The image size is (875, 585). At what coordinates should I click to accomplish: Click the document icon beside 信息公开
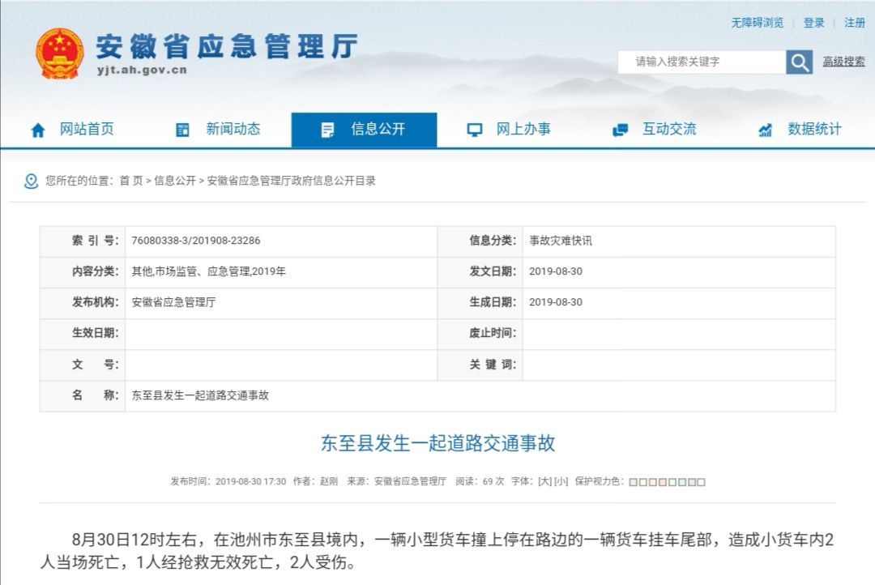tap(327, 130)
